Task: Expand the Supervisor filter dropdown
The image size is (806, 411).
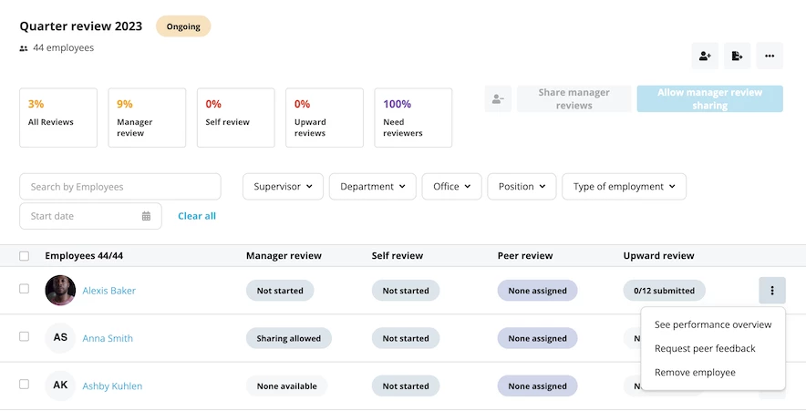Action: (283, 187)
